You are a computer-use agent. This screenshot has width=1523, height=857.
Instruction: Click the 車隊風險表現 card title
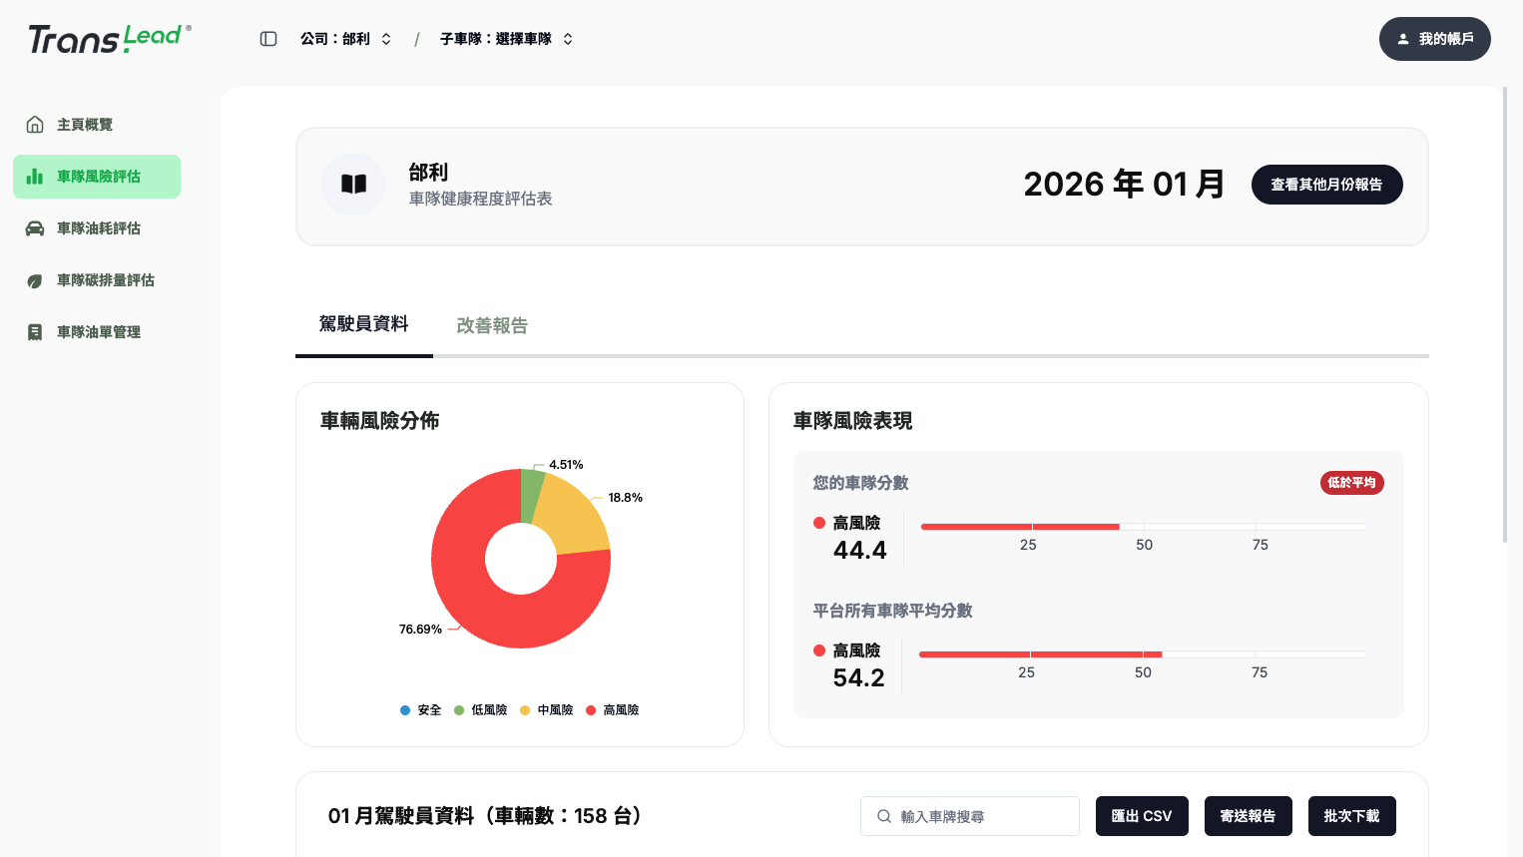853,421
